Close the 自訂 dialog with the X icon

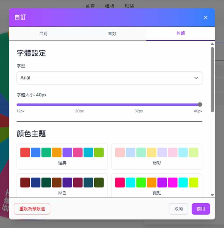pos(206,17)
